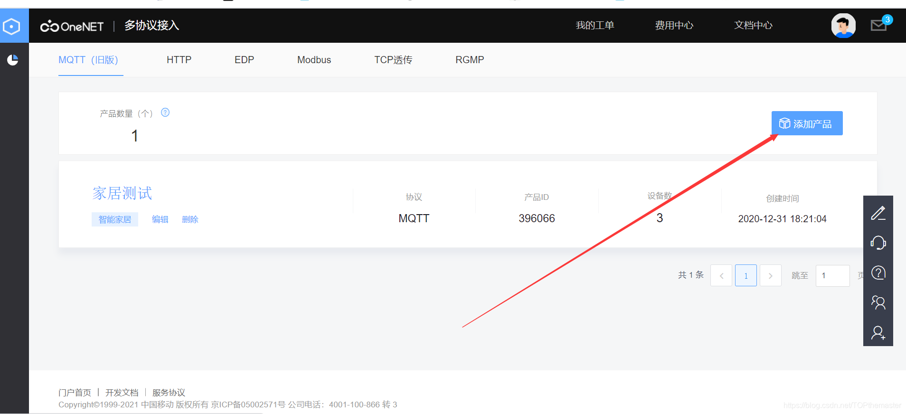Open 文档中心 menu

coord(754,25)
